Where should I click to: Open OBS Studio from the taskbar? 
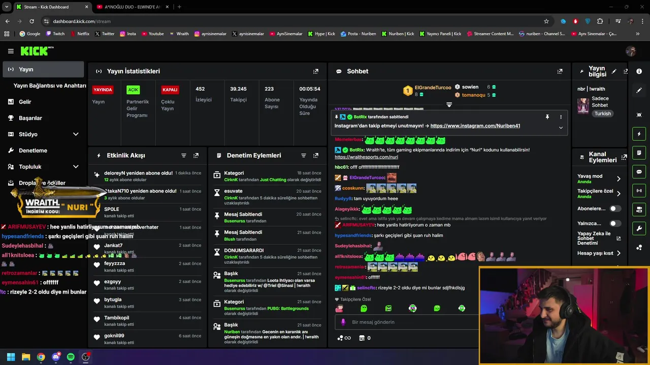(86, 357)
